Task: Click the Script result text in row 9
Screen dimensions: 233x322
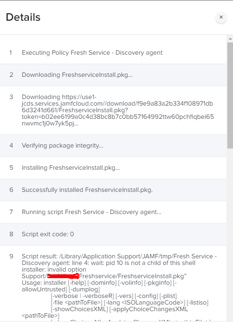Action: point(119,260)
